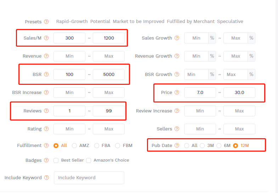Enable the Amazon's Choice checkbox

point(89,160)
